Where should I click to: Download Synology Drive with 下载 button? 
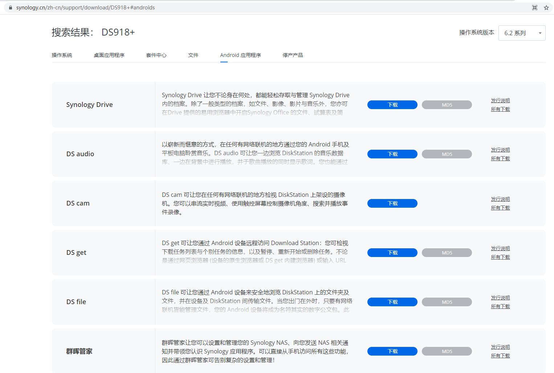point(392,105)
